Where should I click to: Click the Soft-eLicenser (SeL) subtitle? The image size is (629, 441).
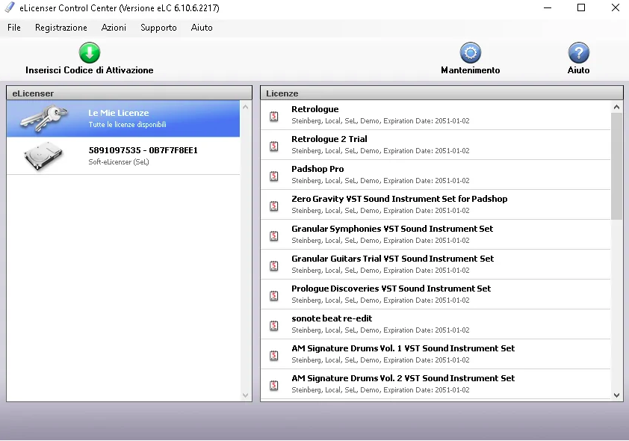(119, 162)
